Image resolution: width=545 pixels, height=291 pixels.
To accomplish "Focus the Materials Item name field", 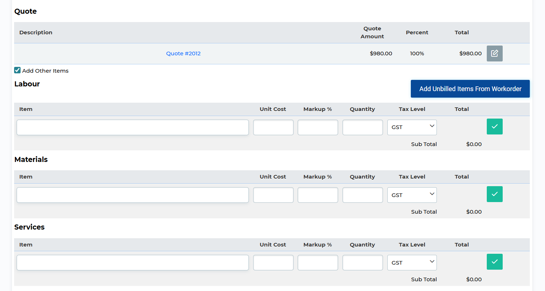I will (133, 195).
